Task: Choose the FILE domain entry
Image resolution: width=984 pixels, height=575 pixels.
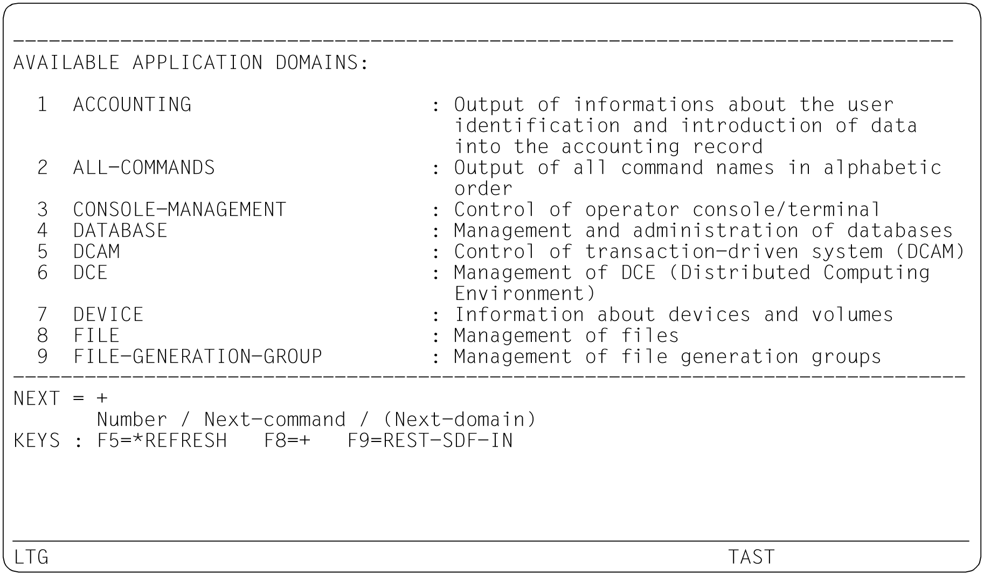Action: coord(96,335)
